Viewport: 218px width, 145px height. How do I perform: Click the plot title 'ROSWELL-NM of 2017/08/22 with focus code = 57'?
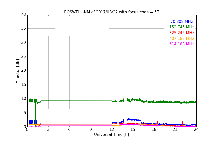coord(112,12)
